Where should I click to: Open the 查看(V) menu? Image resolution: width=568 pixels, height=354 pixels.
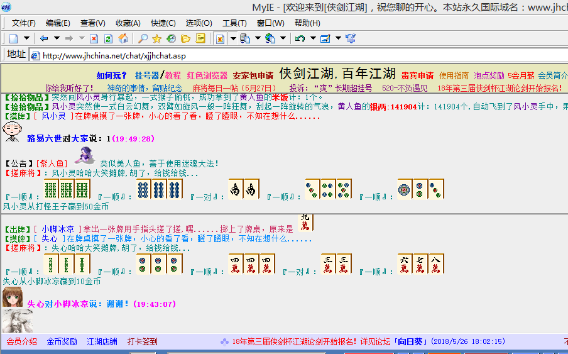[93, 23]
